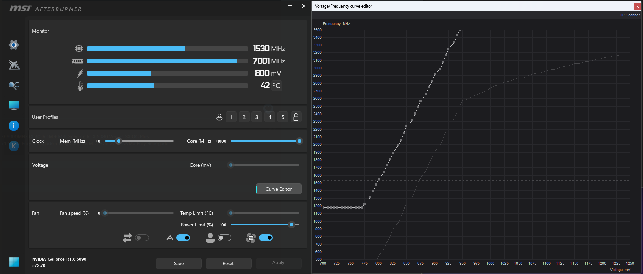
Task: Click the blue K icon in the sidebar
Action: [14, 146]
